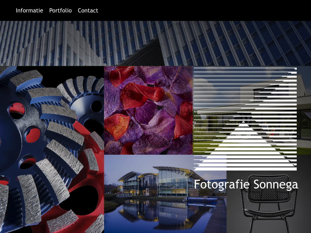311x233 pixels.
Task: Open the Contact page link
Action: coord(88,11)
